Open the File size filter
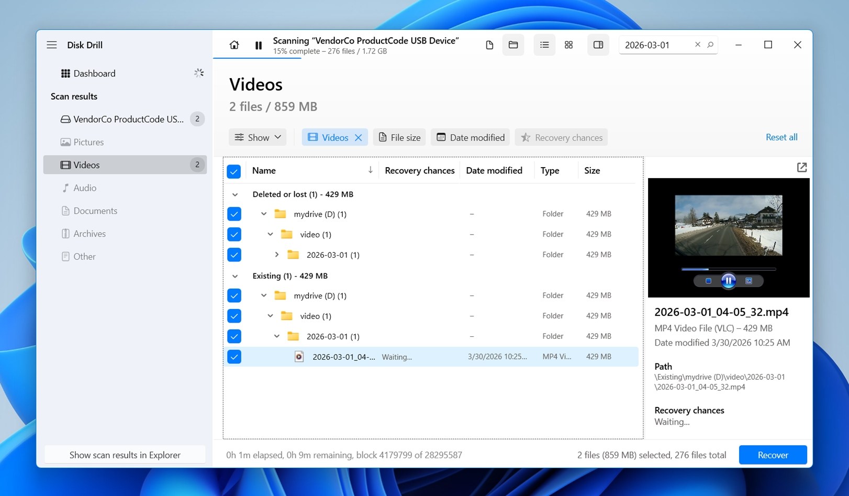This screenshot has width=849, height=496. tap(399, 138)
